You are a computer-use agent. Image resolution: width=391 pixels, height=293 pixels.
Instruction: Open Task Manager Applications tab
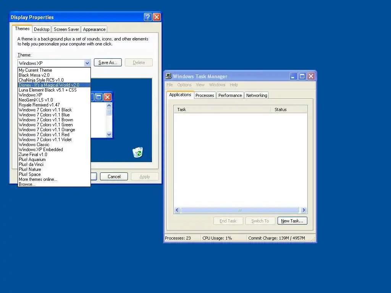(180, 95)
